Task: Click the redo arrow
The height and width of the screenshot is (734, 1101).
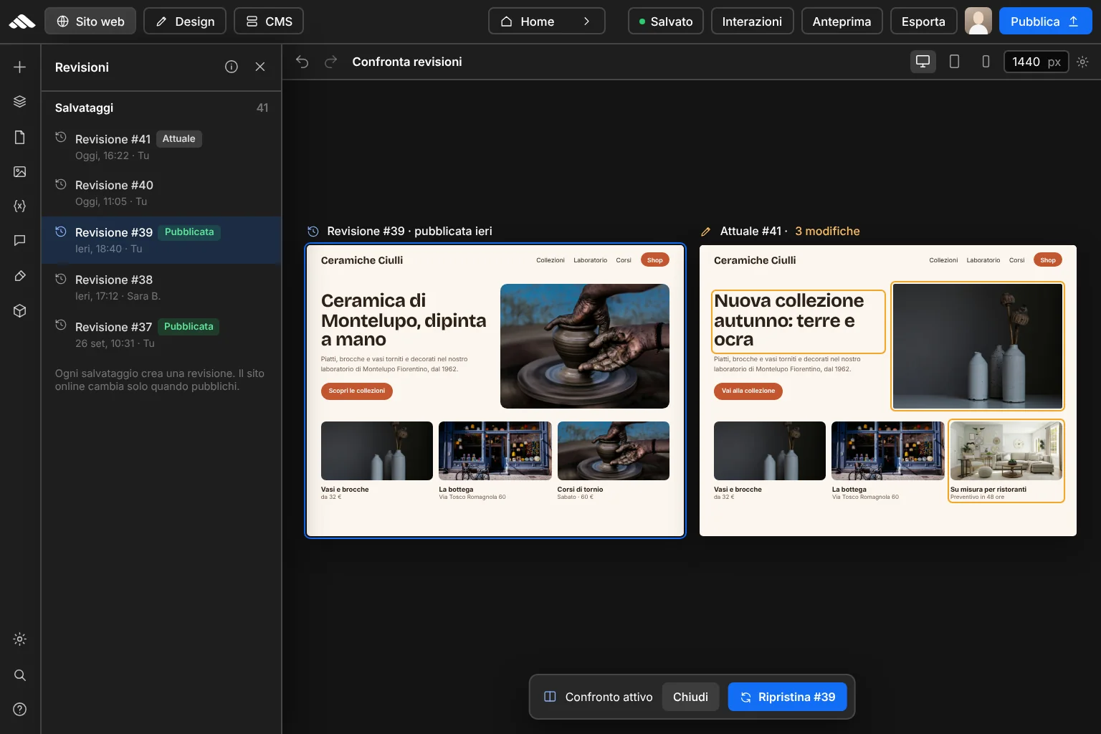Action: pos(330,62)
